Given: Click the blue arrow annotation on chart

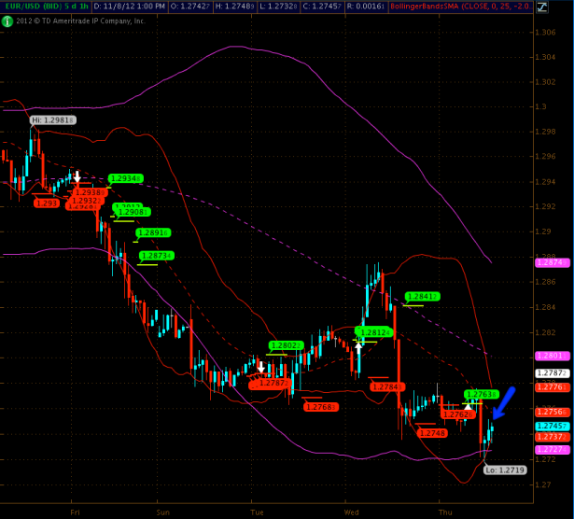Looking at the screenshot, I should pyautogui.click(x=503, y=402).
